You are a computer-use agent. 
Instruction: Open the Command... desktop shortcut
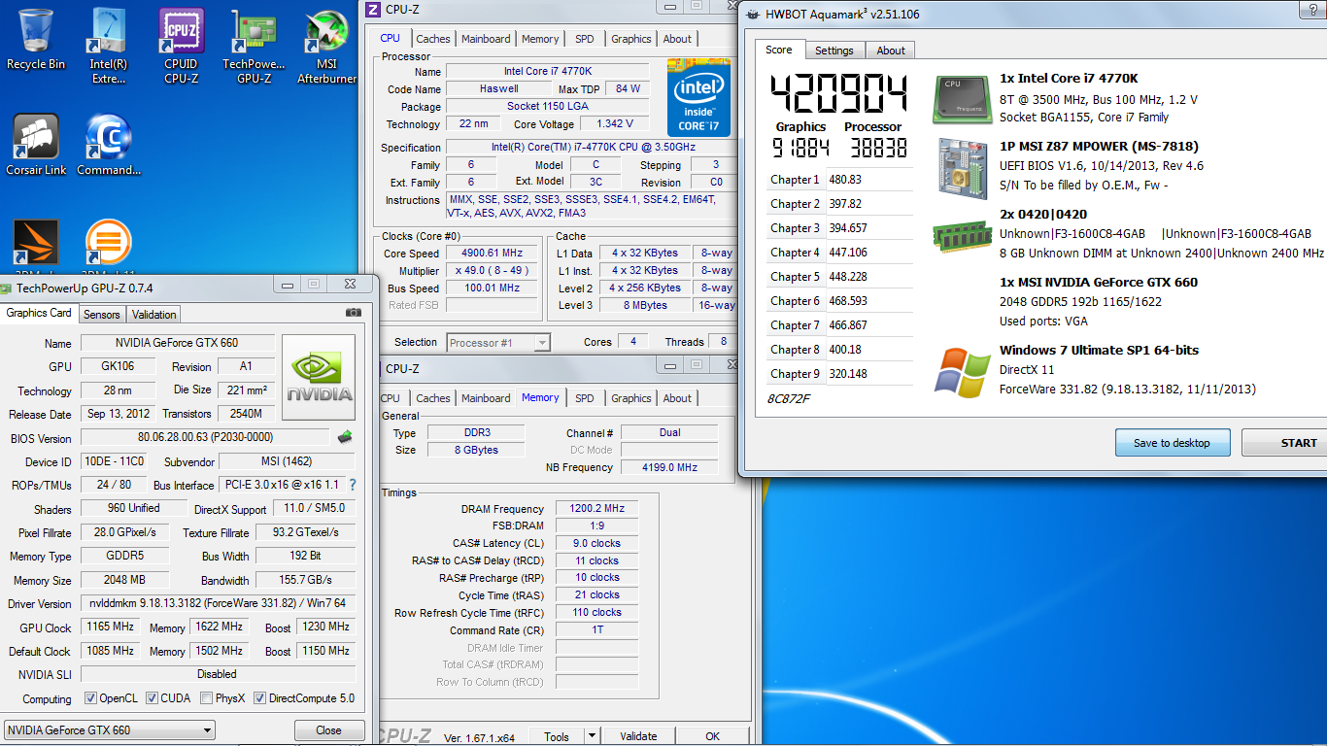(x=109, y=146)
